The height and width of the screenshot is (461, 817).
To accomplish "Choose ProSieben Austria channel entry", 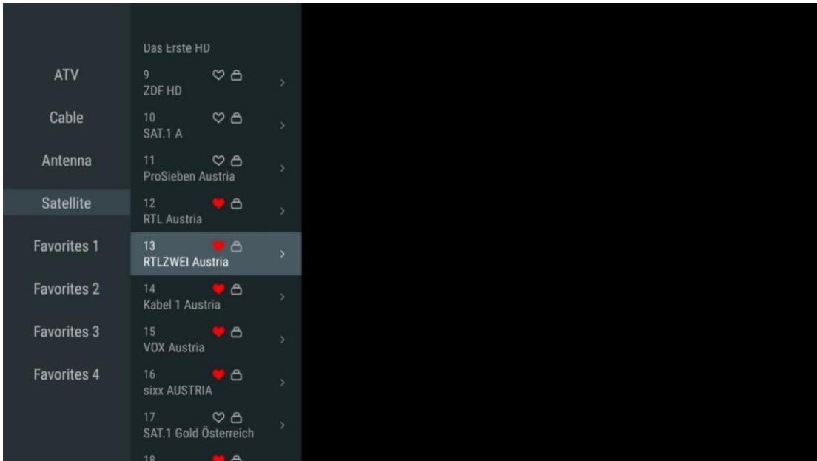I will pyautogui.click(x=215, y=168).
